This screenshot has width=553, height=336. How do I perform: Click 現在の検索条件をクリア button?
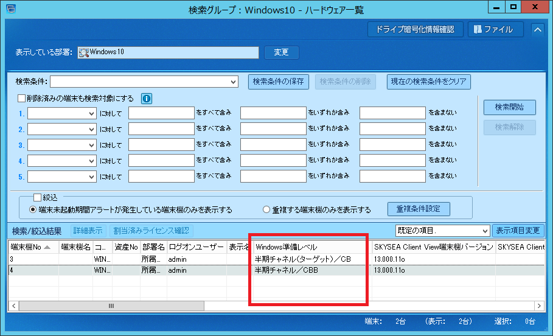point(428,82)
